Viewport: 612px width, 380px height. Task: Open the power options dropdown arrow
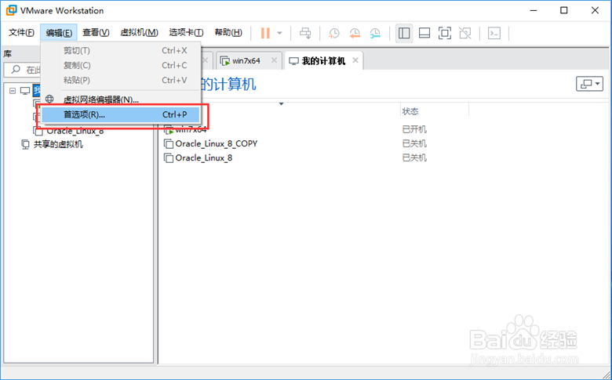[279, 33]
